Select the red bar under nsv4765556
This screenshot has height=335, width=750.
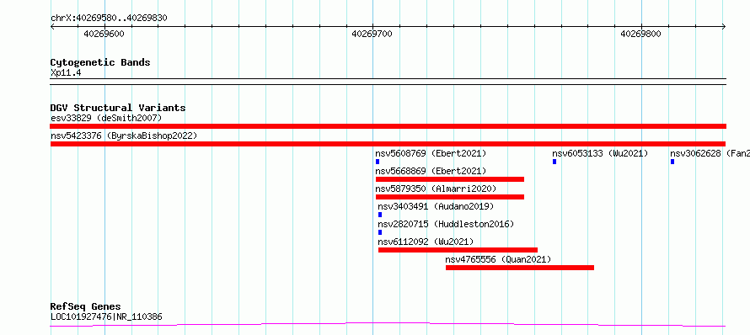520,268
